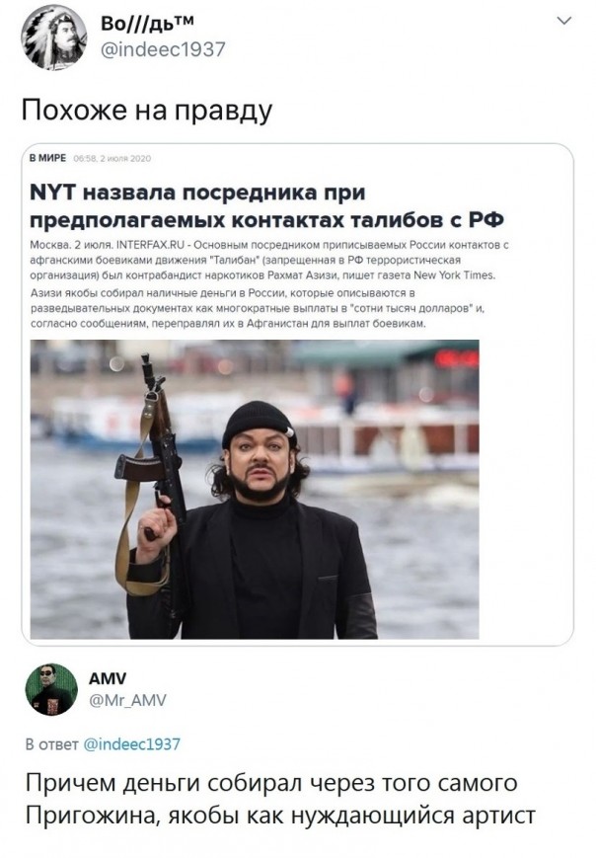Image resolution: width=596 pixels, height=858 pixels.
Task: Click the AMV display name
Action: point(108,678)
